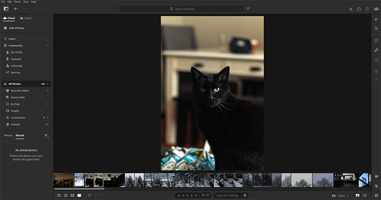Select the string lights filmstrip thumbnail
The image size is (381, 200).
click(x=64, y=180)
